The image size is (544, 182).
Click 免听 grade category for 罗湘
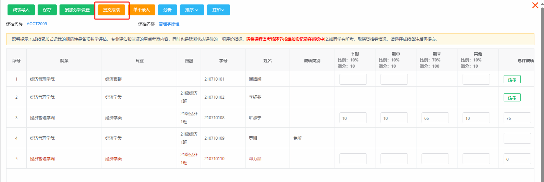tap(298, 138)
